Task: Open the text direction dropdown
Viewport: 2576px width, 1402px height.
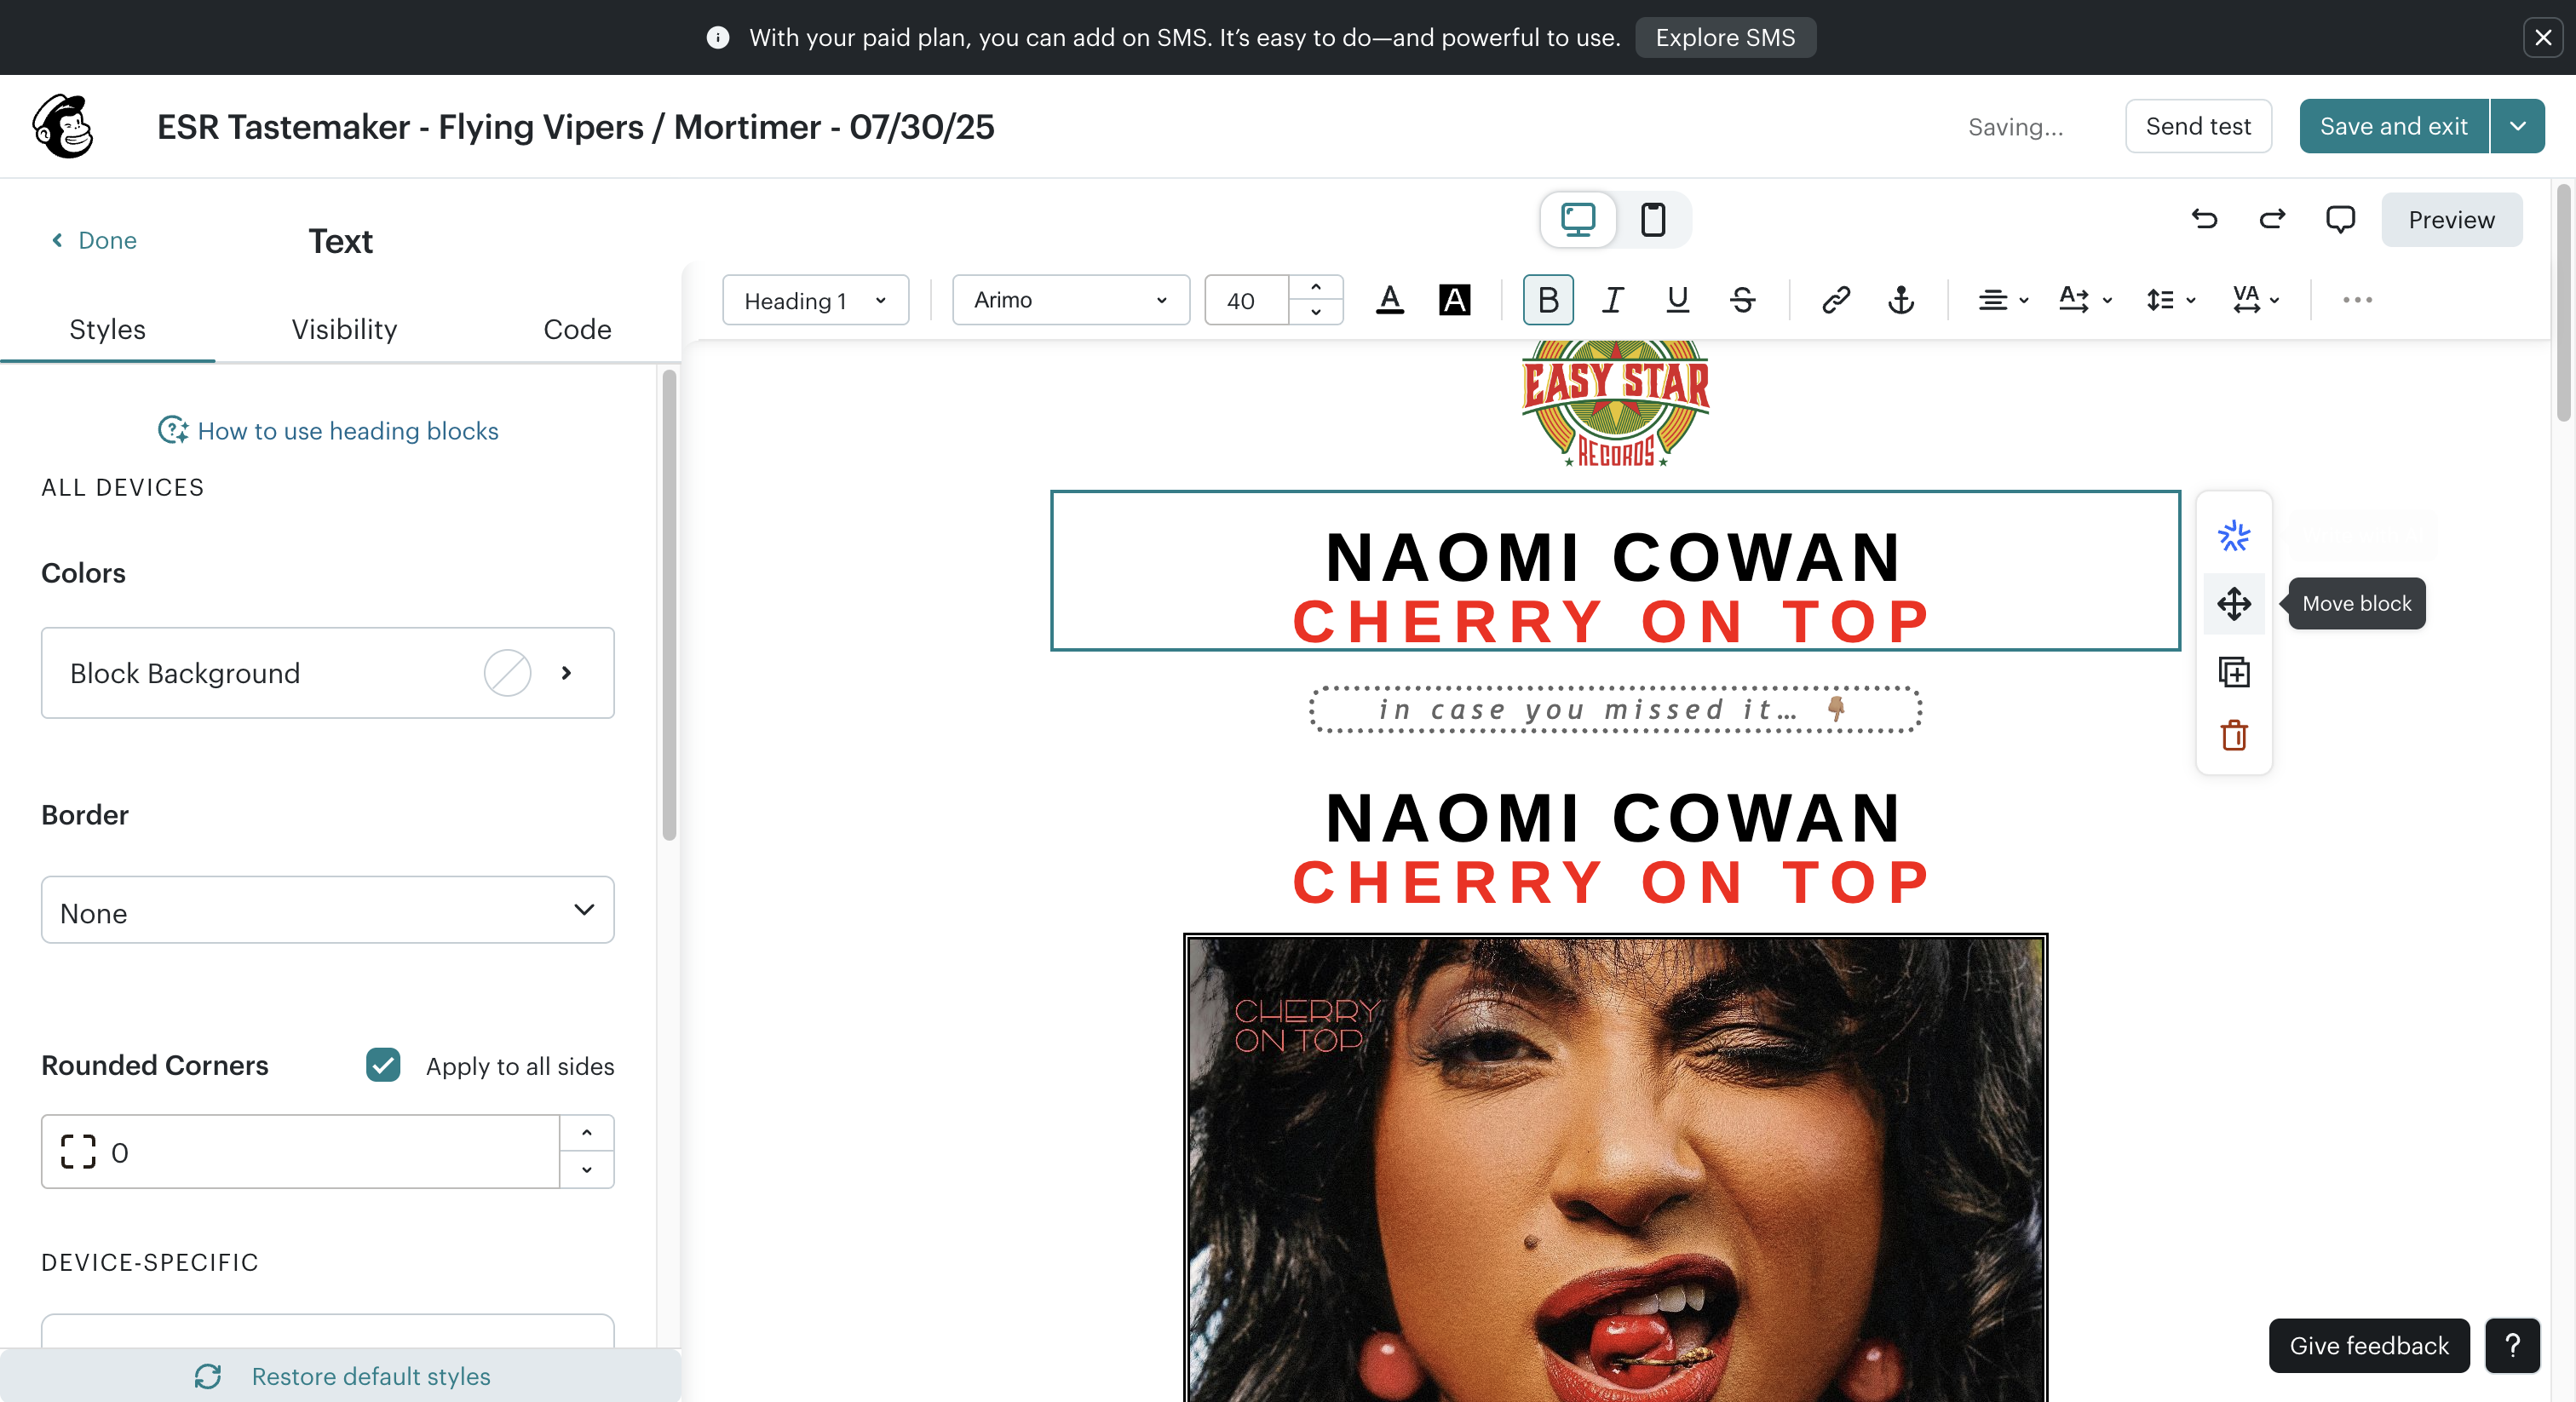Action: (2086, 300)
